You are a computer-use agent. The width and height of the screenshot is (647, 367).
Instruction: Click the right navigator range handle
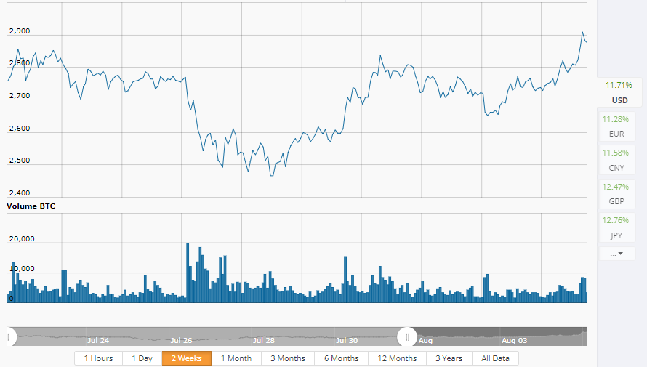[407, 336]
